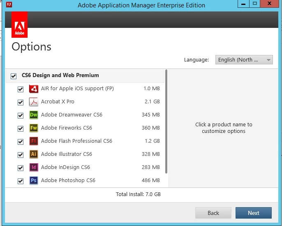Click the 'Language:' label
This screenshot has width=282, height=226.
pyautogui.click(x=196, y=60)
